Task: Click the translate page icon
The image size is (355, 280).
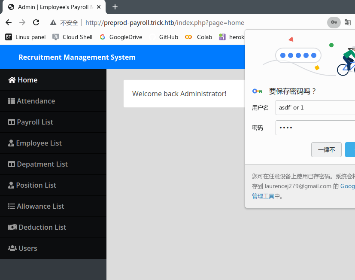Action: (x=348, y=23)
